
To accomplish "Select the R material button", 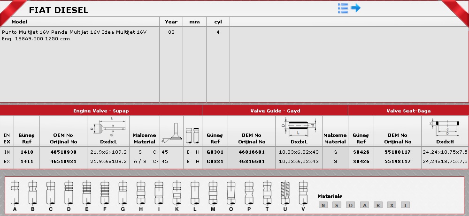I will click(x=378, y=205).
